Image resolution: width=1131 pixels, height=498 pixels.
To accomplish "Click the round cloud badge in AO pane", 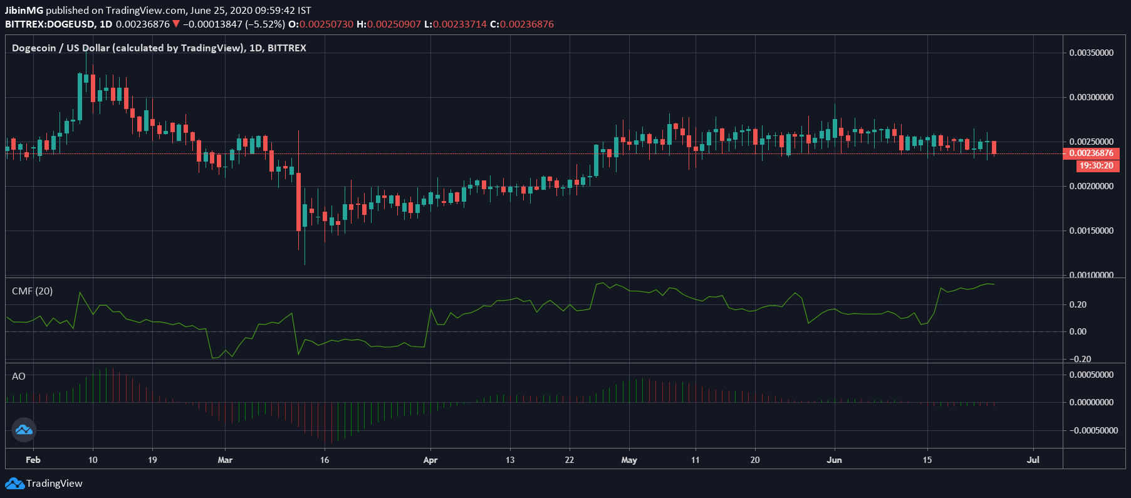I will click(24, 430).
